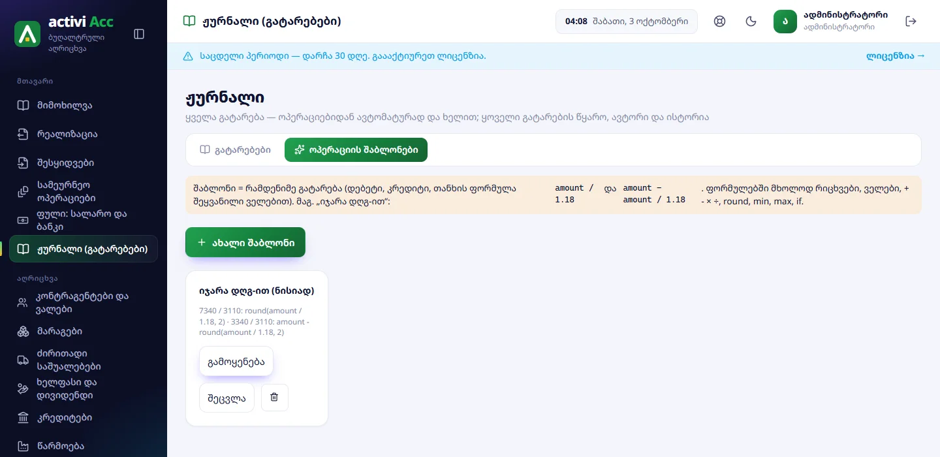The height and width of the screenshot is (457, 940).
Task: Click the activi Acc logo icon
Action: coord(27,34)
